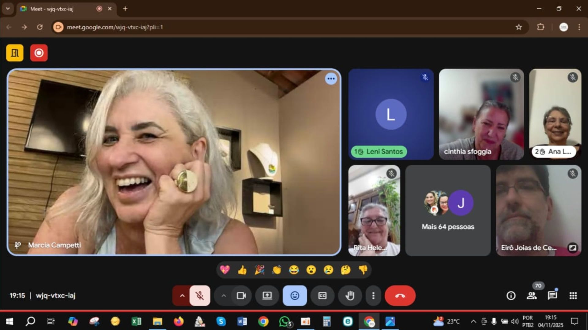The height and width of the screenshot is (330, 588).
Task: Turn off the camera
Action: [241, 295]
